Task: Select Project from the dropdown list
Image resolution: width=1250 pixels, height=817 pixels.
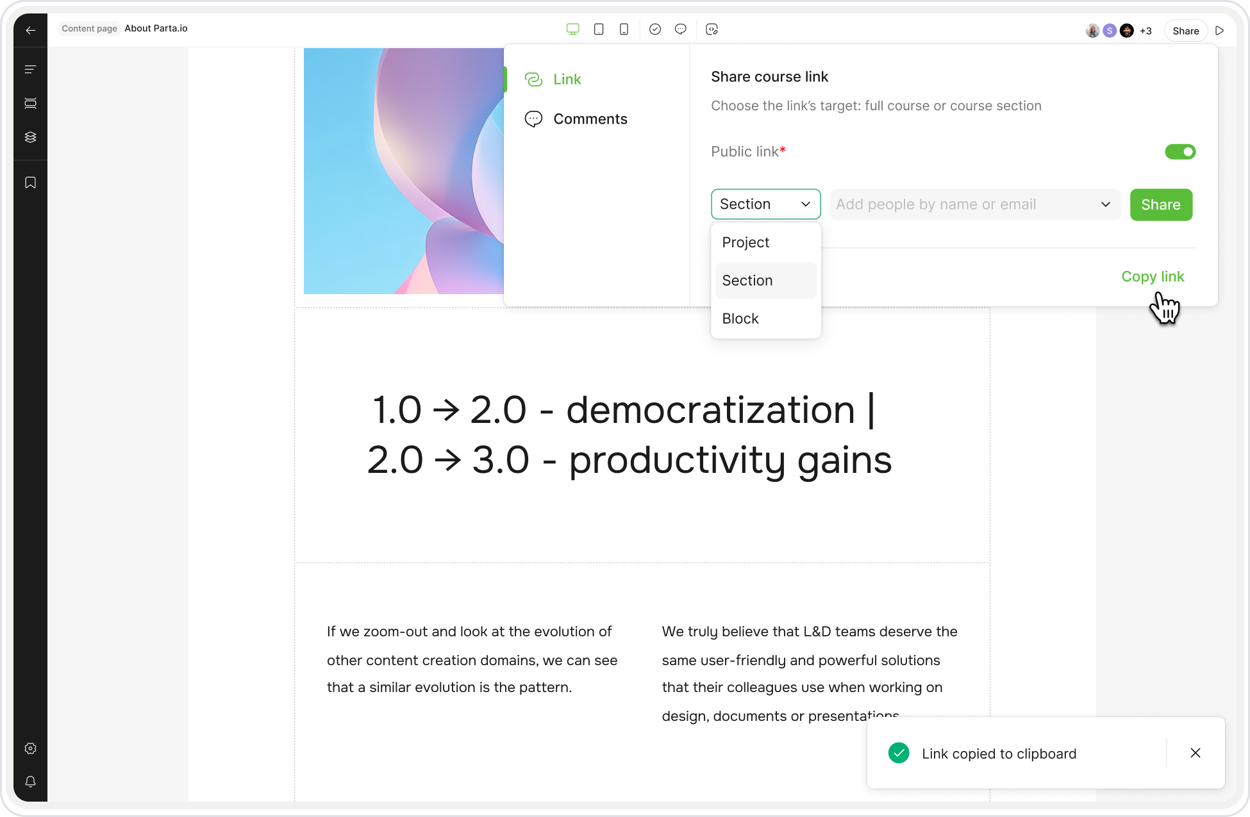Action: pos(746,242)
